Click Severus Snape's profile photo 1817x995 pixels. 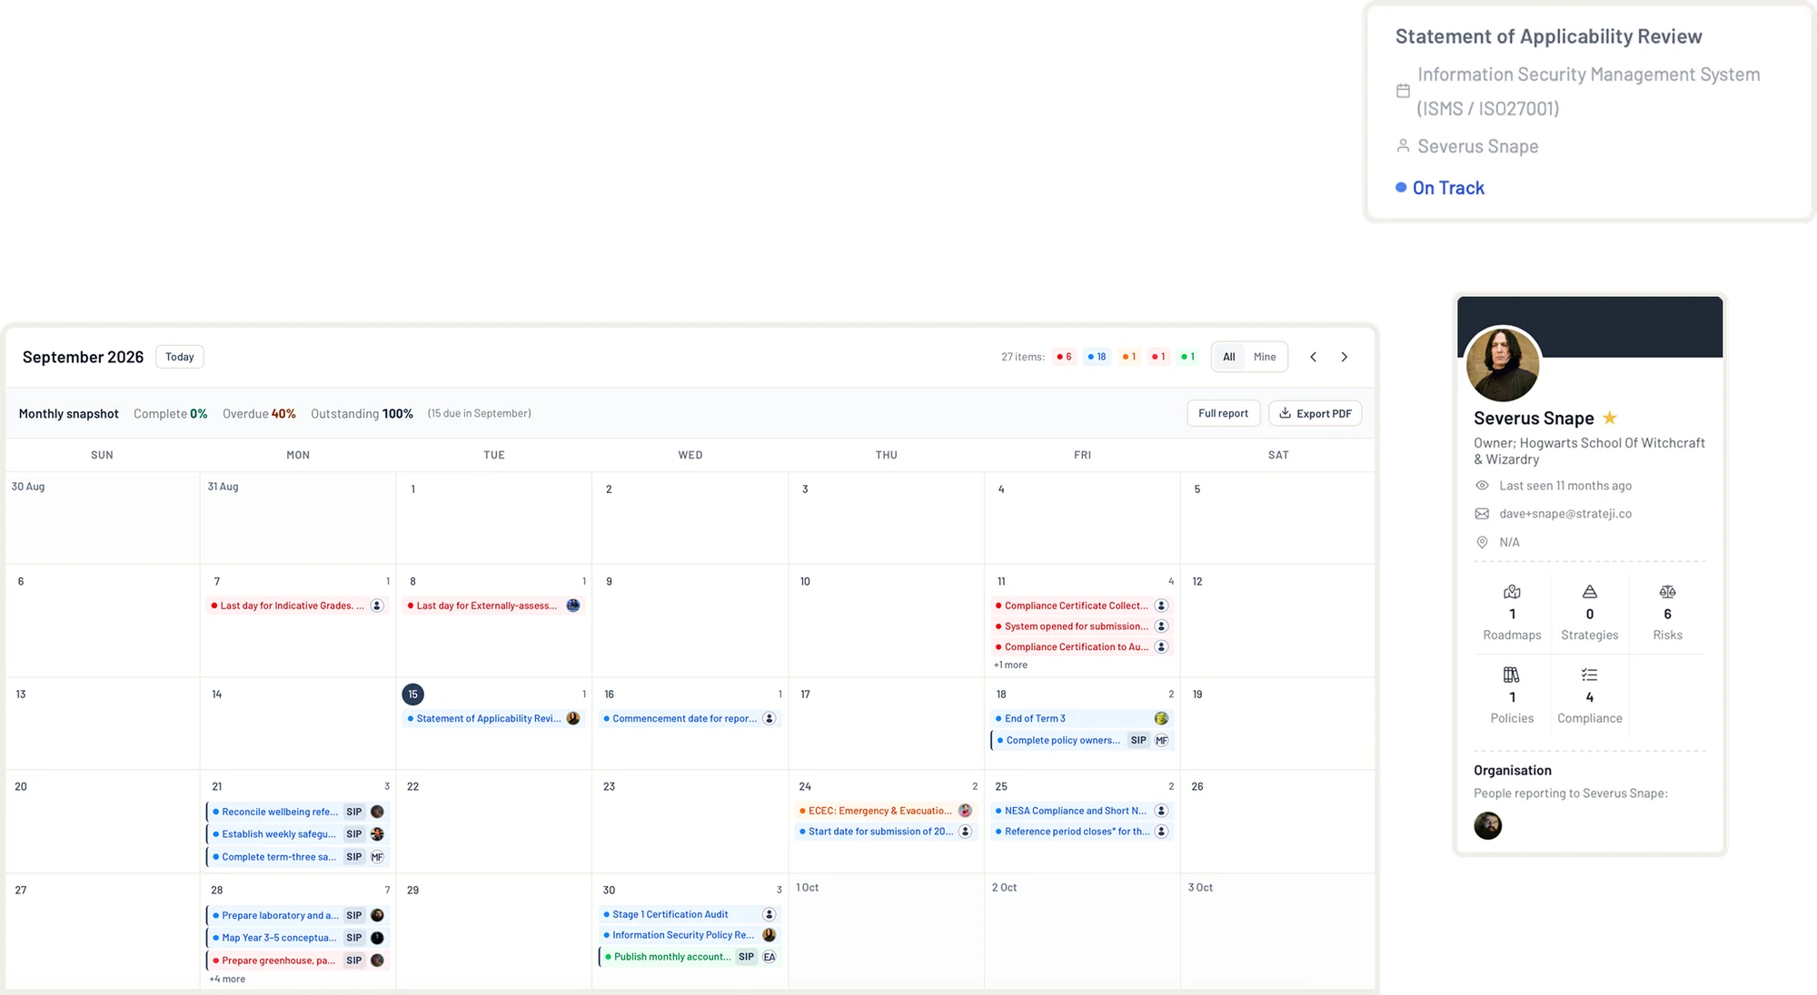(1503, 364)
